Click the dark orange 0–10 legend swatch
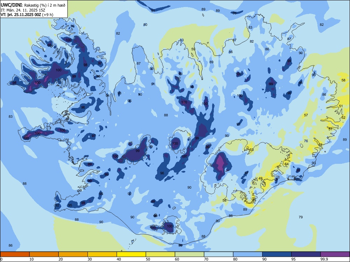 (15, 254)
